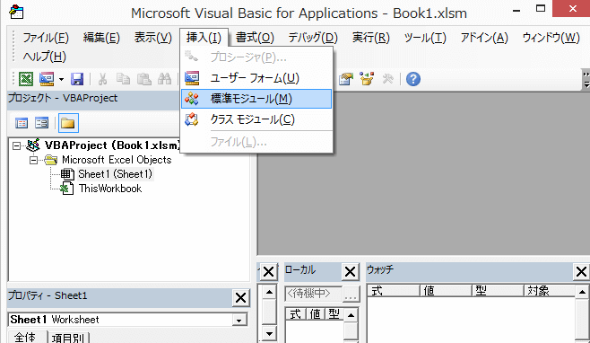590x343 pixels.
Task: Open the ファイル(F) menu
Action: coord(46,38)
